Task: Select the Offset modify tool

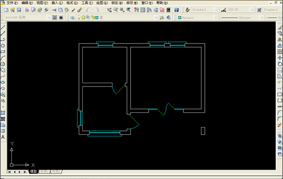Action: [280, 45]
